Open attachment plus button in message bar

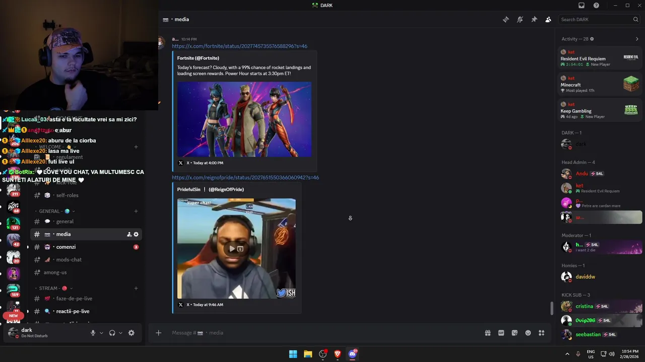click(158, 333)
